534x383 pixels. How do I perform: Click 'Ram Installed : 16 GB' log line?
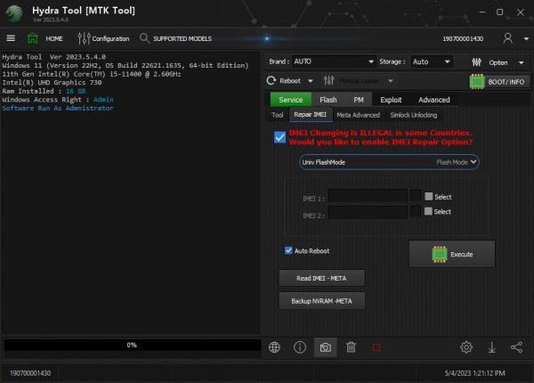point(44,91)
